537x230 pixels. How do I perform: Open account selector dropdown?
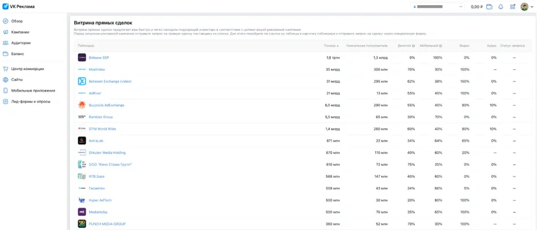437,7
